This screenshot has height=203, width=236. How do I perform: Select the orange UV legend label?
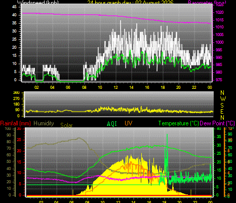[129, 123]
